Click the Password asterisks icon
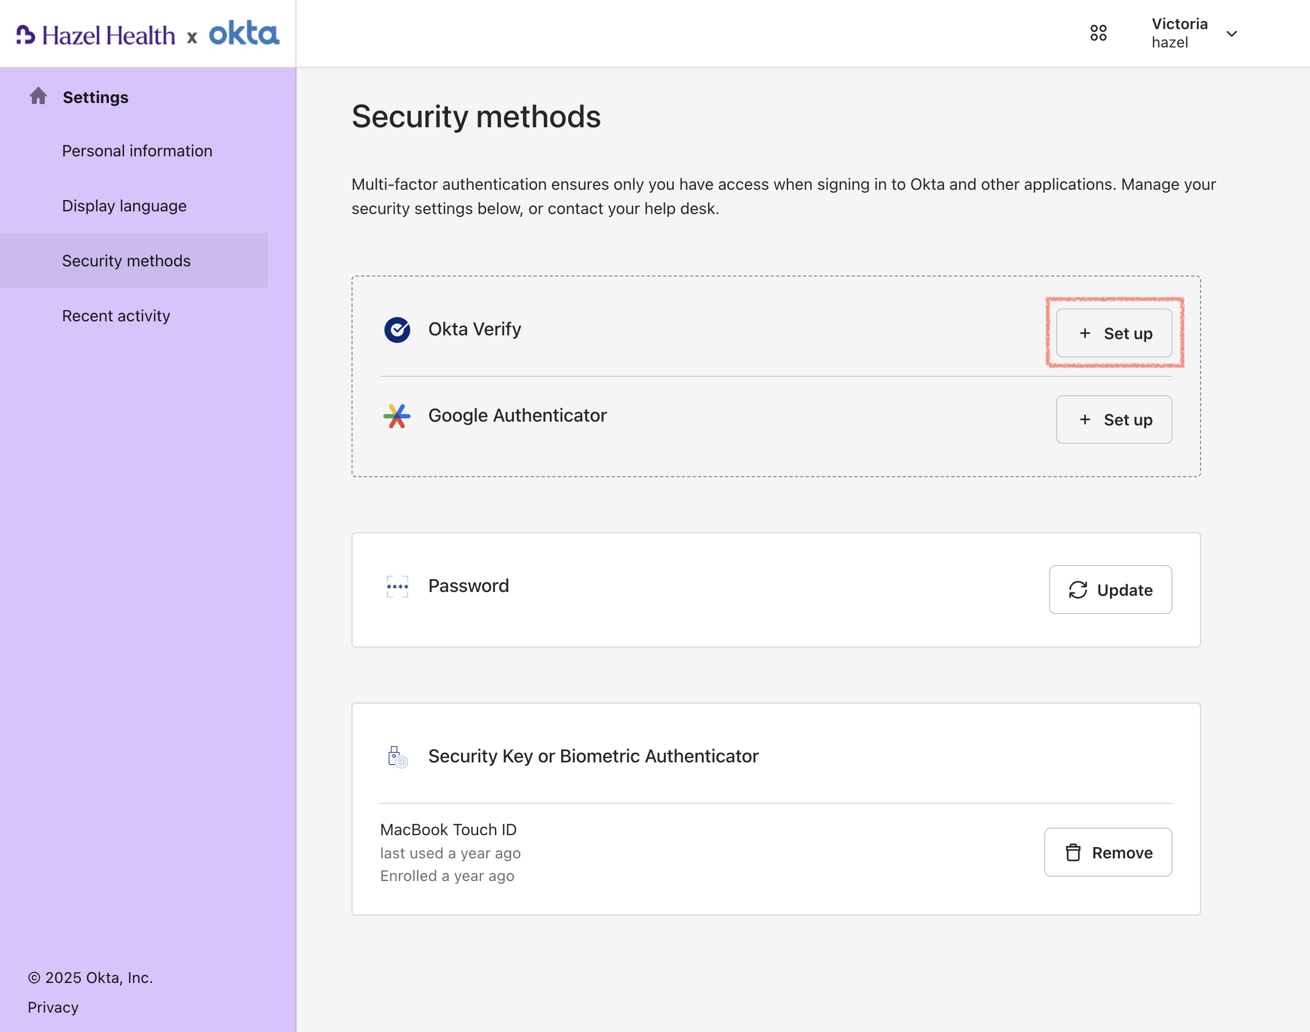 point(397,586)
